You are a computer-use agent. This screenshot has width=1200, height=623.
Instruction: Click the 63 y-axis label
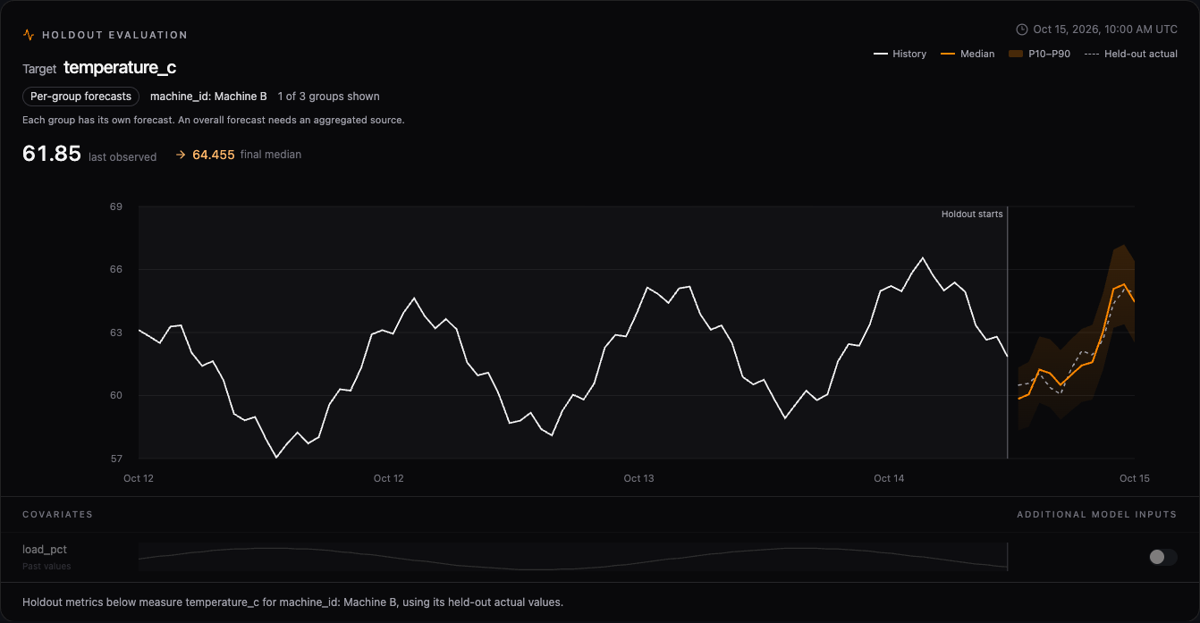point(116,333)
